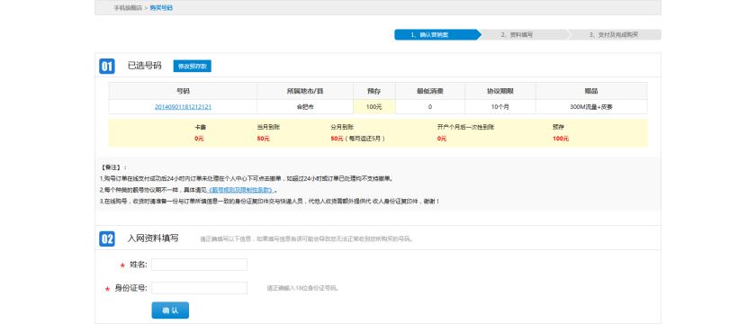Click the 300M流量+皮套 gift cell
Viewport: 756px width, 324px height.
pyautogui.click(x=591, y=107)
